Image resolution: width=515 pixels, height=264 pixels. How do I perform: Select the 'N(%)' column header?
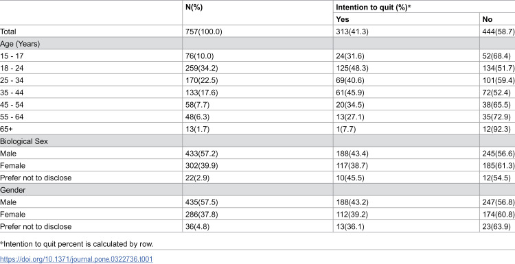point(194,8)
